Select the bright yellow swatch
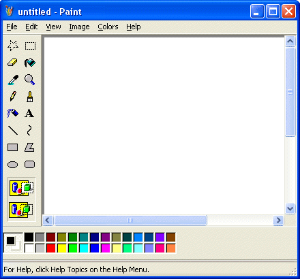Screen dimensions: 300x279 (x=62, y=248)
